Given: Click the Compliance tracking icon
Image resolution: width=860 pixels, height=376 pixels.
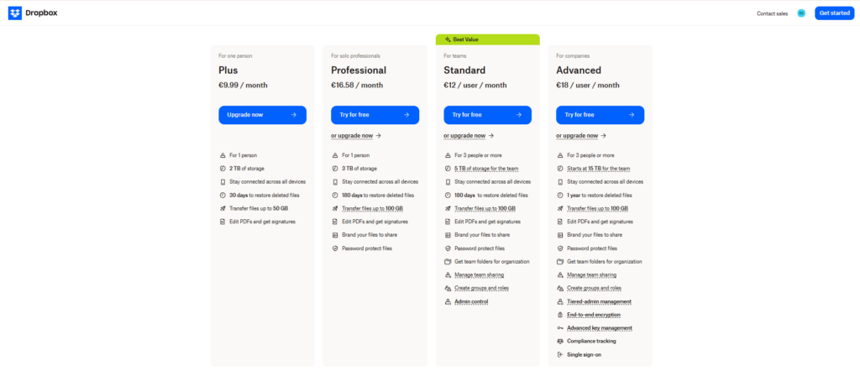Looking at the screenshot, I should [x=560, y=341].
